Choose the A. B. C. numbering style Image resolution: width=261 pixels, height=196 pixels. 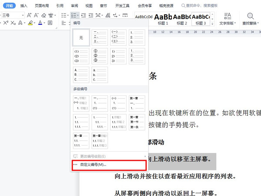tap(81, 74)
